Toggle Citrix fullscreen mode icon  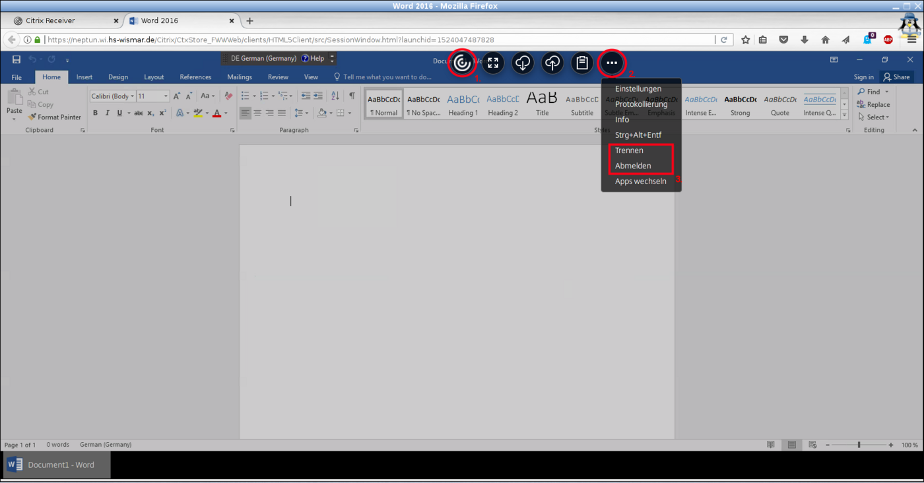pos(493,63)
